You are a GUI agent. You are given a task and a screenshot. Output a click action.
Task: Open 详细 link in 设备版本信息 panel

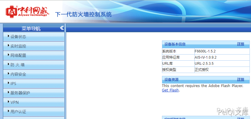click(240, 44)
